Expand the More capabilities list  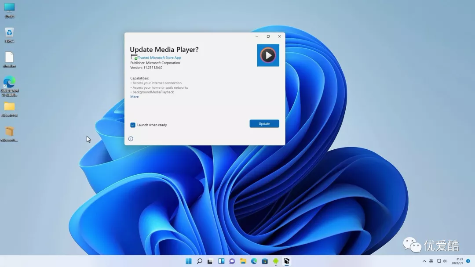(x=135, y=97)
